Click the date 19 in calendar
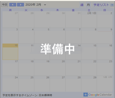This screenshot has height=98, width=115. tap(48, 61)
